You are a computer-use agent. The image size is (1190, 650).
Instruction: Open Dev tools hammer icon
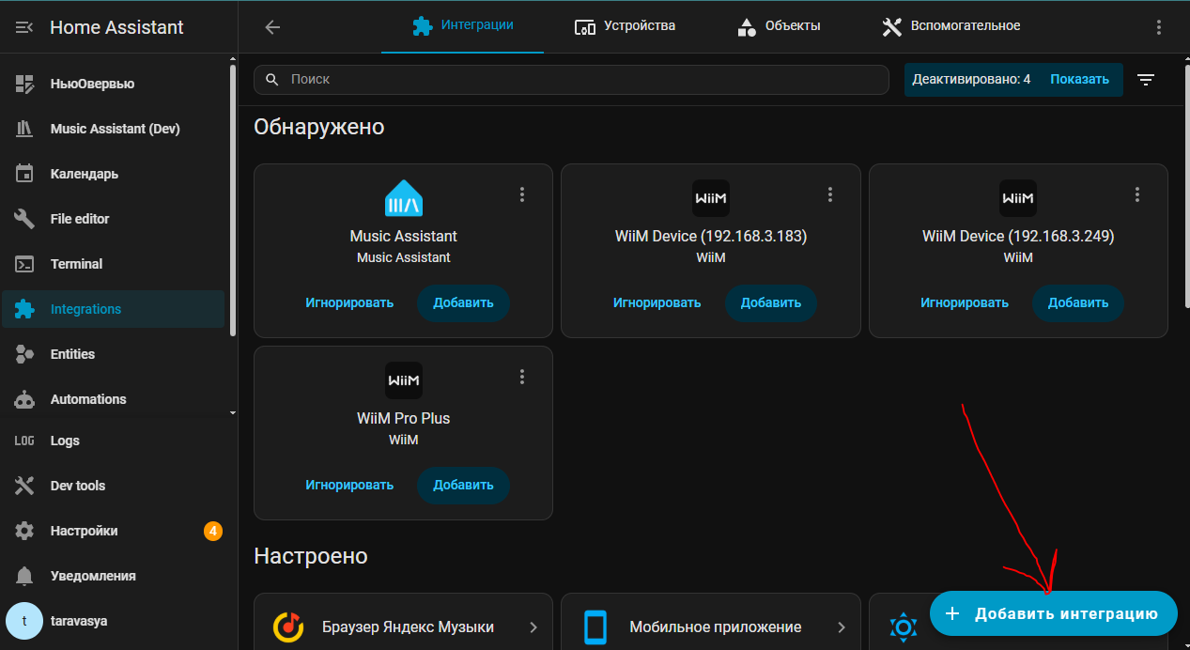point(24,486)
